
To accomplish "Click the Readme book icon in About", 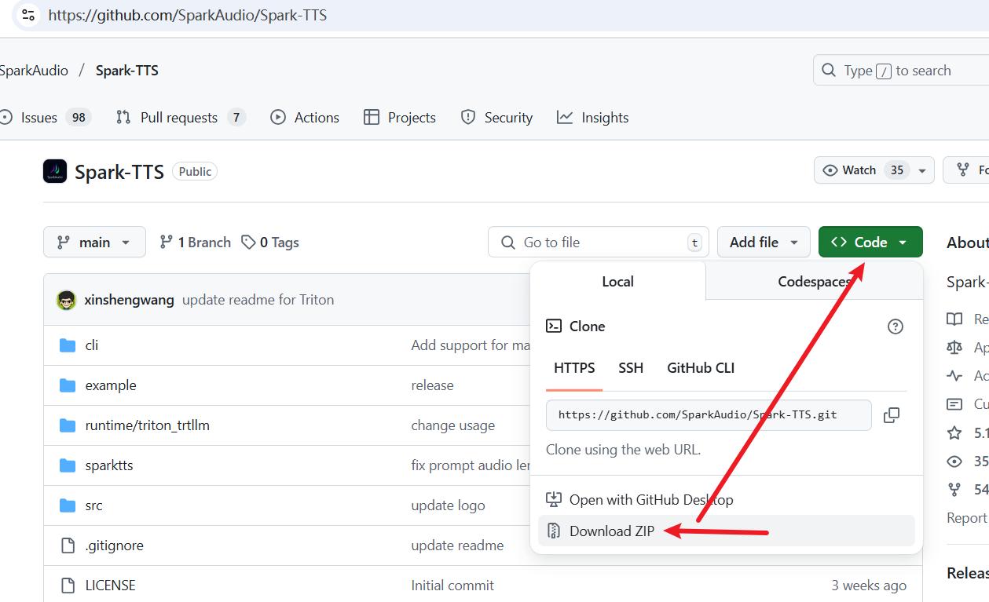I will coord(954,319).
